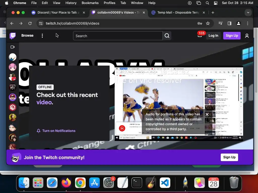
Task: Open the Mario avatar channel in sidebar
Action: tap(13, 97)
